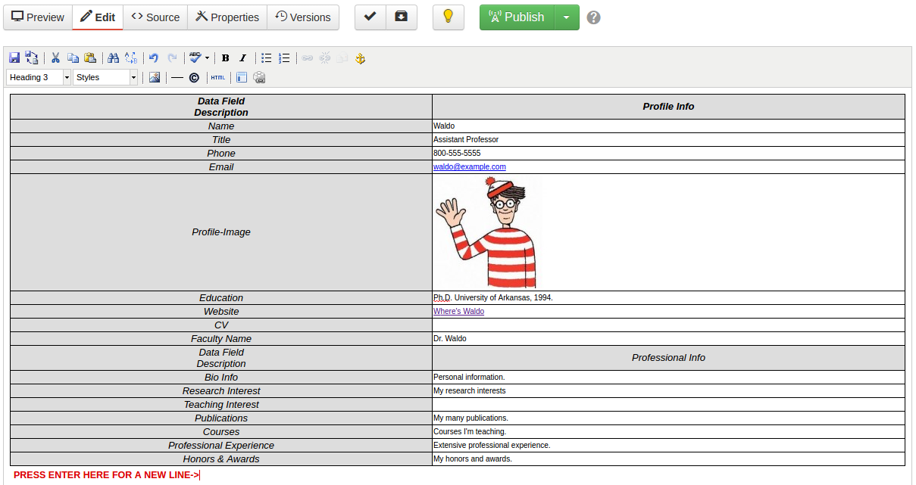Image resolution: width=916 pixels, height=485 pixels.
Task: Select the Waldo profile image
Action: 489,232
